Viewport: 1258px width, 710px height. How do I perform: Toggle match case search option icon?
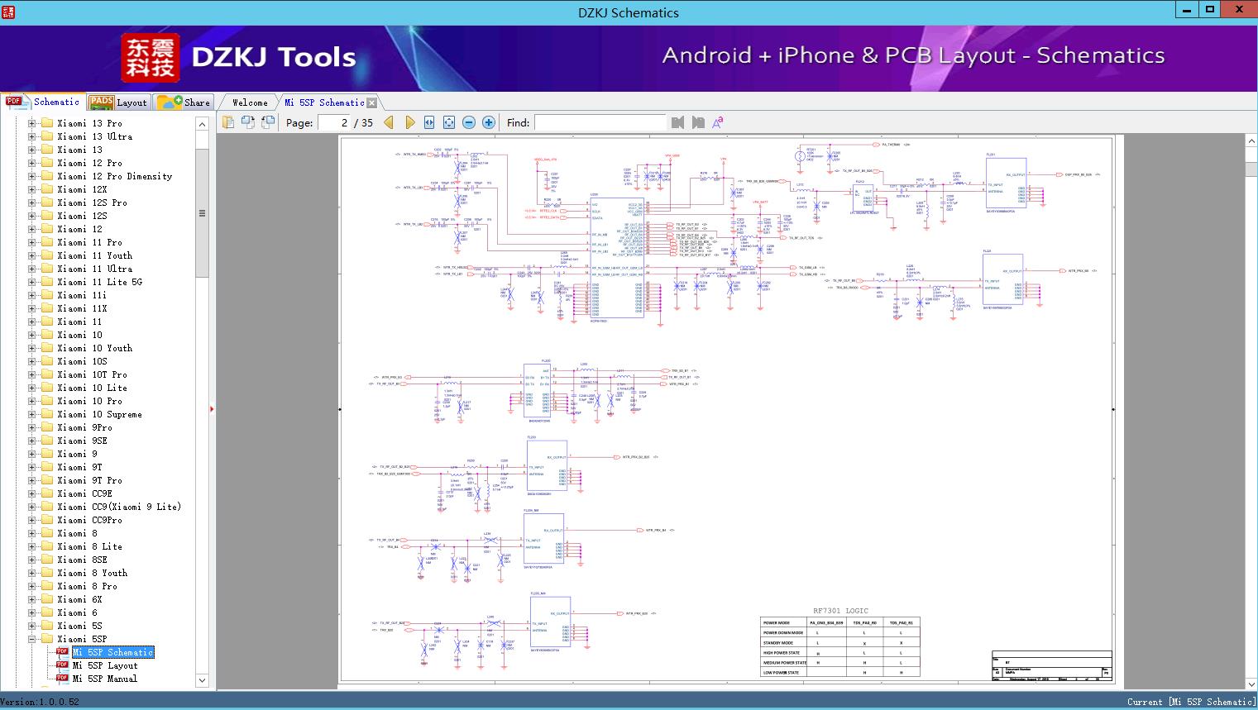(718, 122)
